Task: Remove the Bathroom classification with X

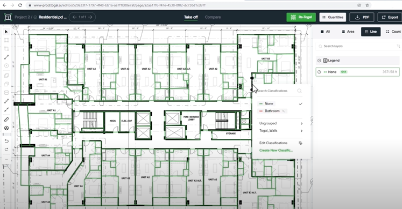Action: click(283, 111)
